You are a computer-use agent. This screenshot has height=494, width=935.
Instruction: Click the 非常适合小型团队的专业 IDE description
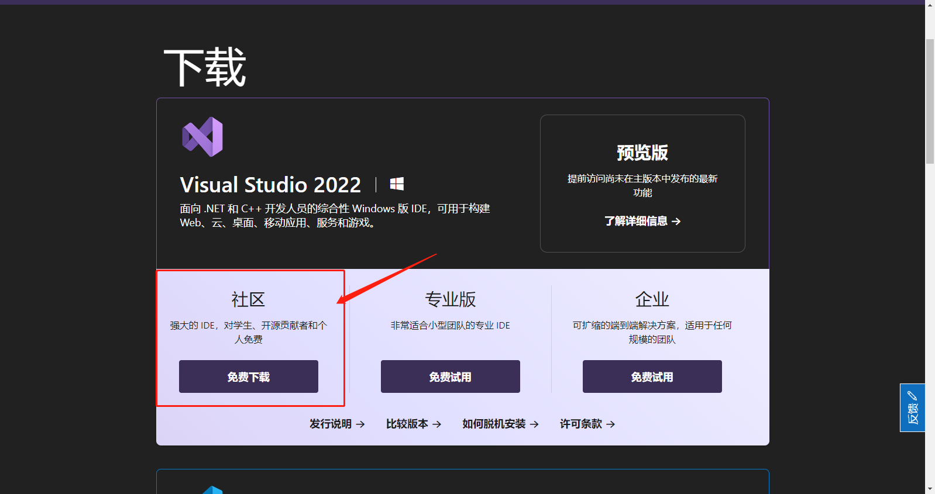coord(451,325)
